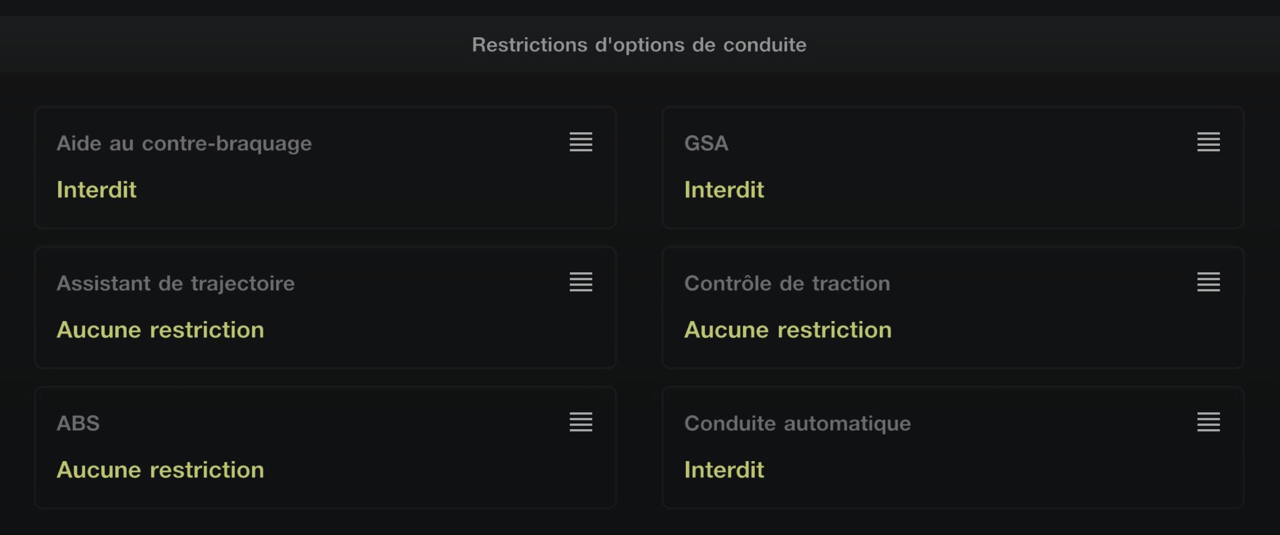Screen dimensions: 1280x535
Task: Click Aucune restriction under ABS
Action: [160, 470]
